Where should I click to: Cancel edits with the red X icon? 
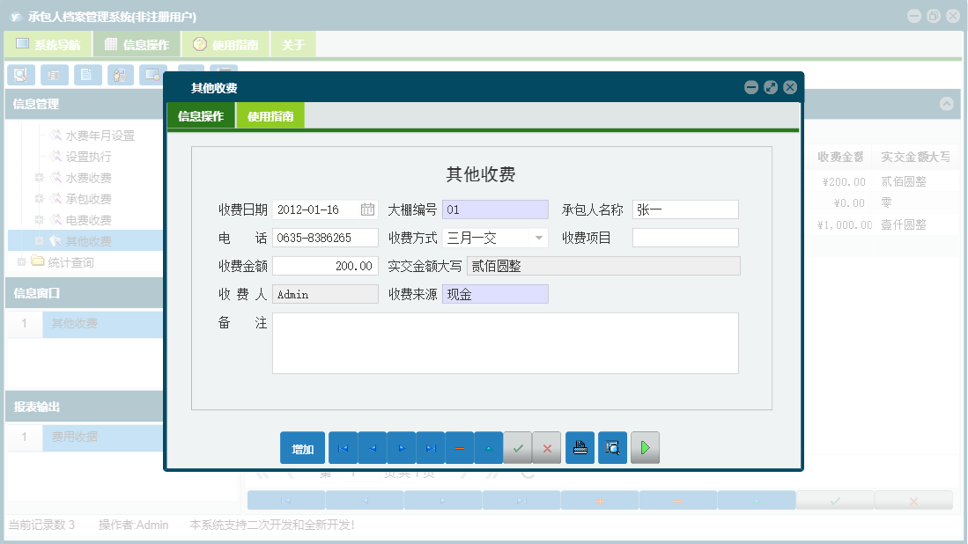click(546, 447)
